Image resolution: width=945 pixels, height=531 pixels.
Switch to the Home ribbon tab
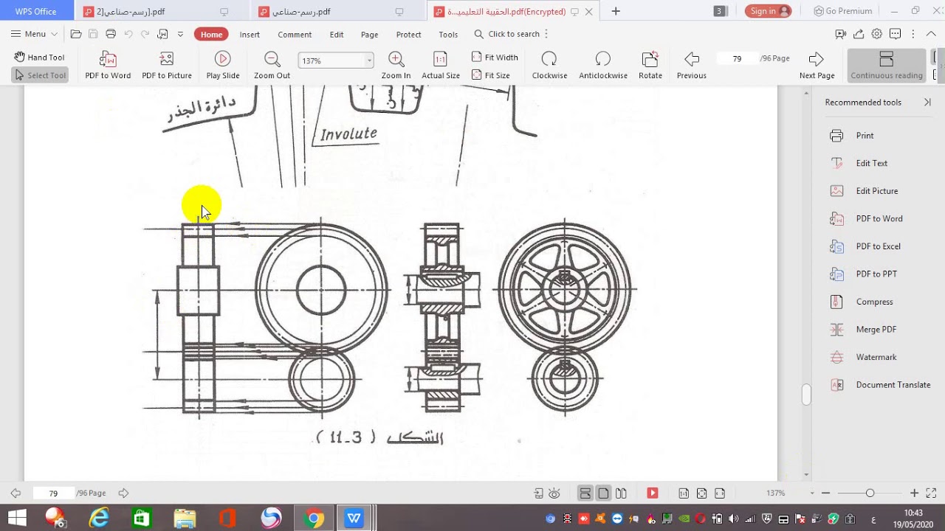pyautogui.click(x=211, y=35)
